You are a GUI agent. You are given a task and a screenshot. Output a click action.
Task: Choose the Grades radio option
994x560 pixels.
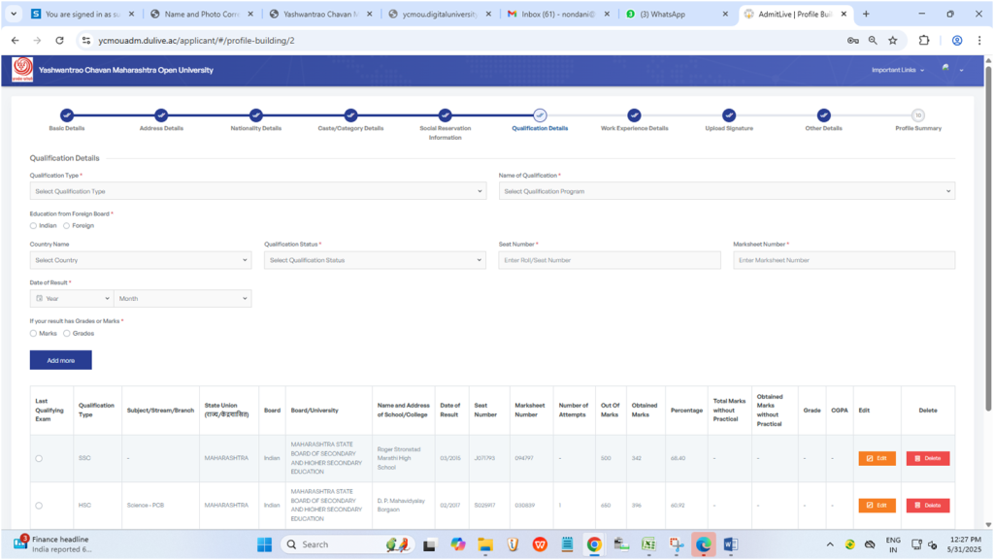[67, 333]
